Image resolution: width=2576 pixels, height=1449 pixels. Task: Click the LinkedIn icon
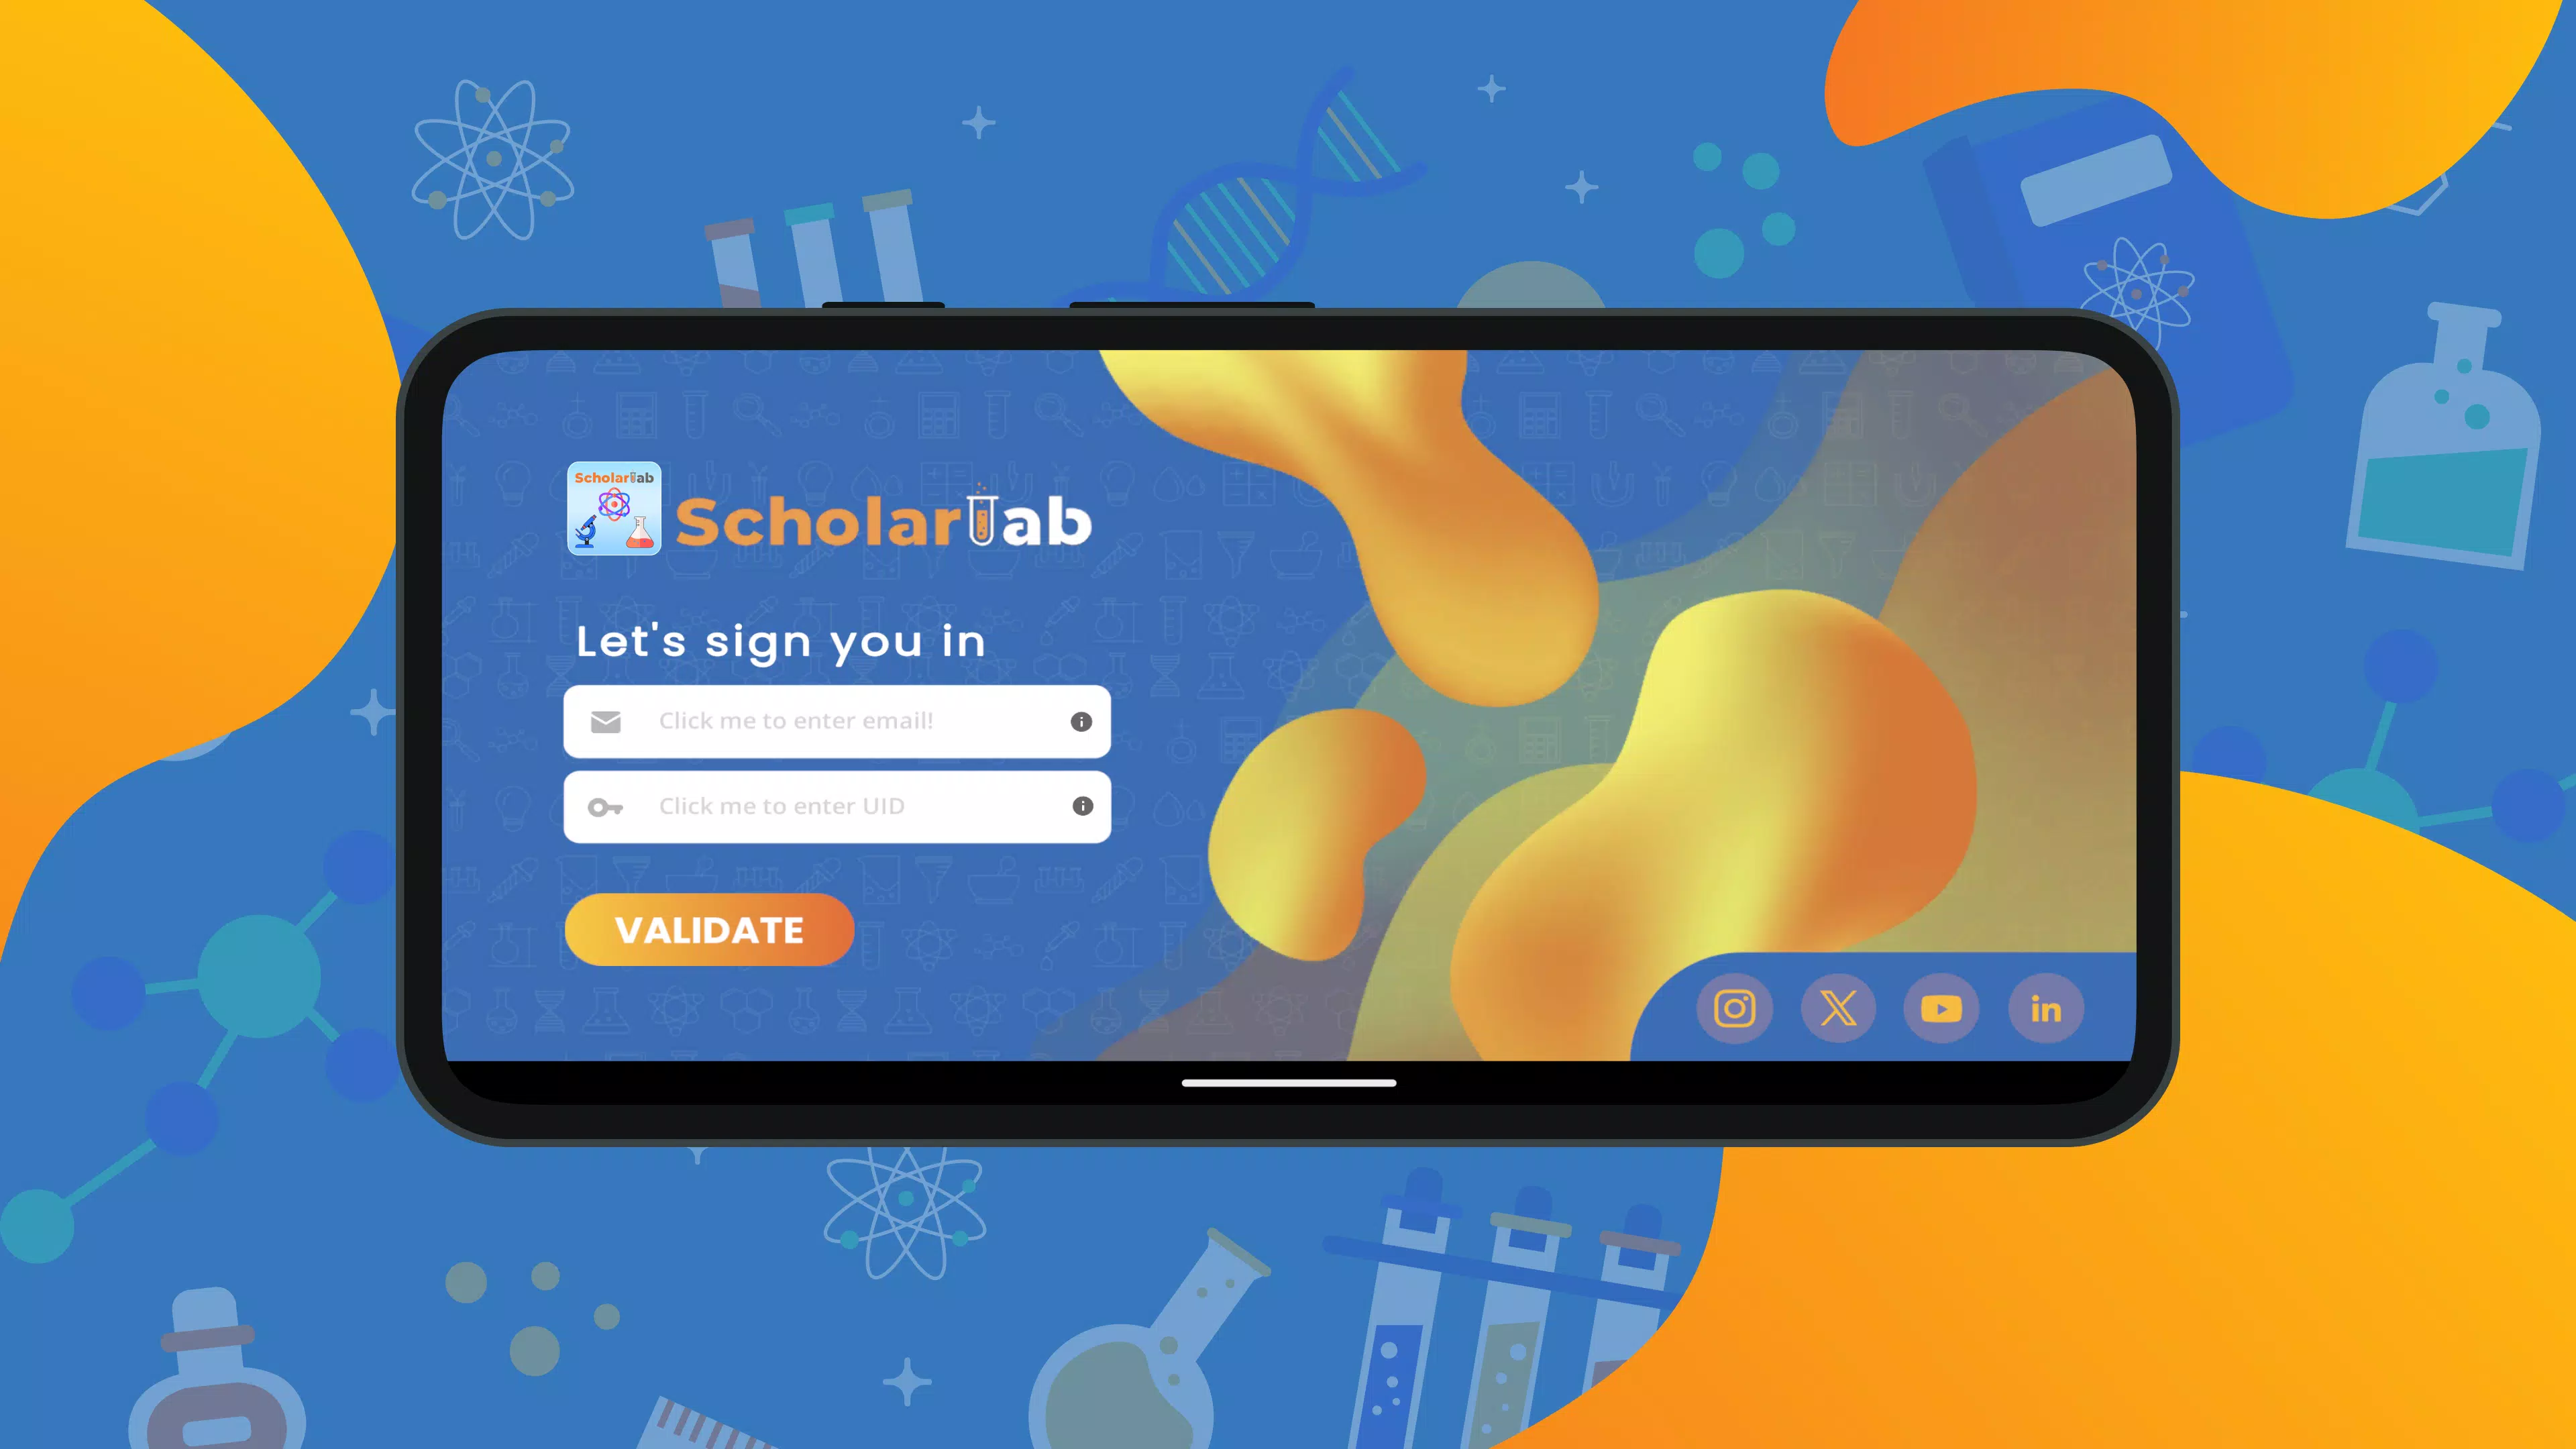point(2045,1008)
